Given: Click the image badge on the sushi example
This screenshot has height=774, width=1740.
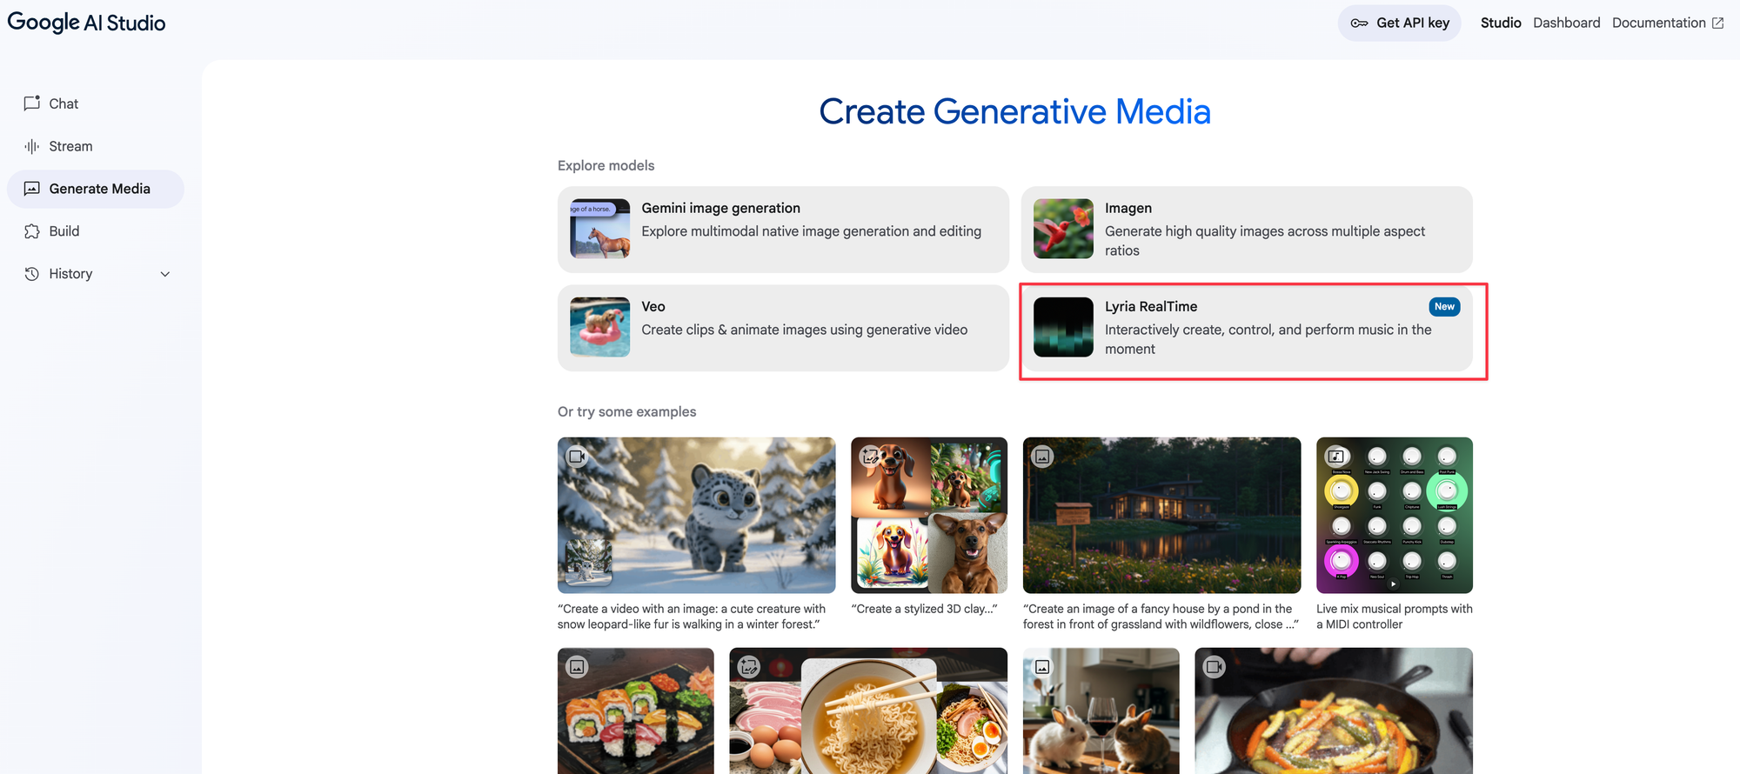Looking at the screenshot, I should click(x=577, y=667).
